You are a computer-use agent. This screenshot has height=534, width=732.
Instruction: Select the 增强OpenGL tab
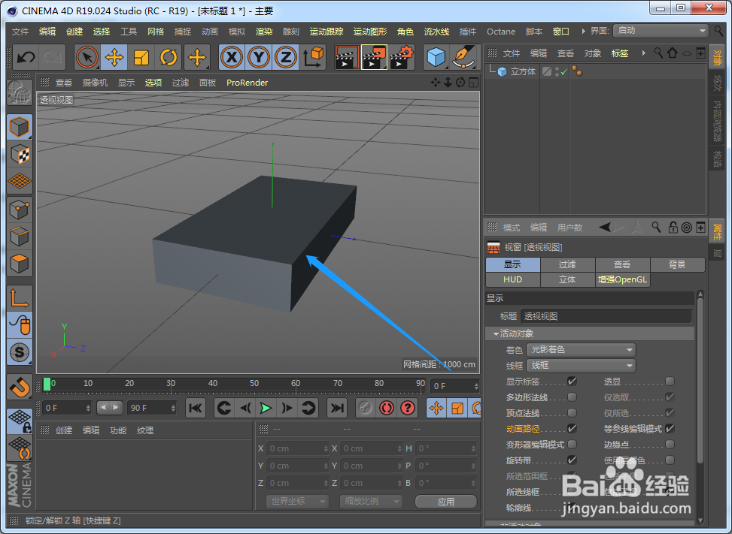[622, 279]
